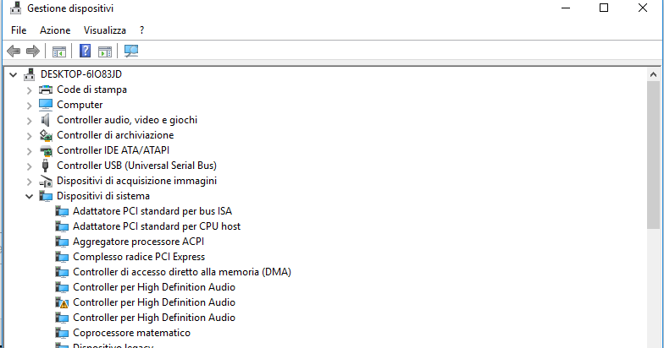Open the Visualizza menu
The image size is (664, 348).
[104, 30]
